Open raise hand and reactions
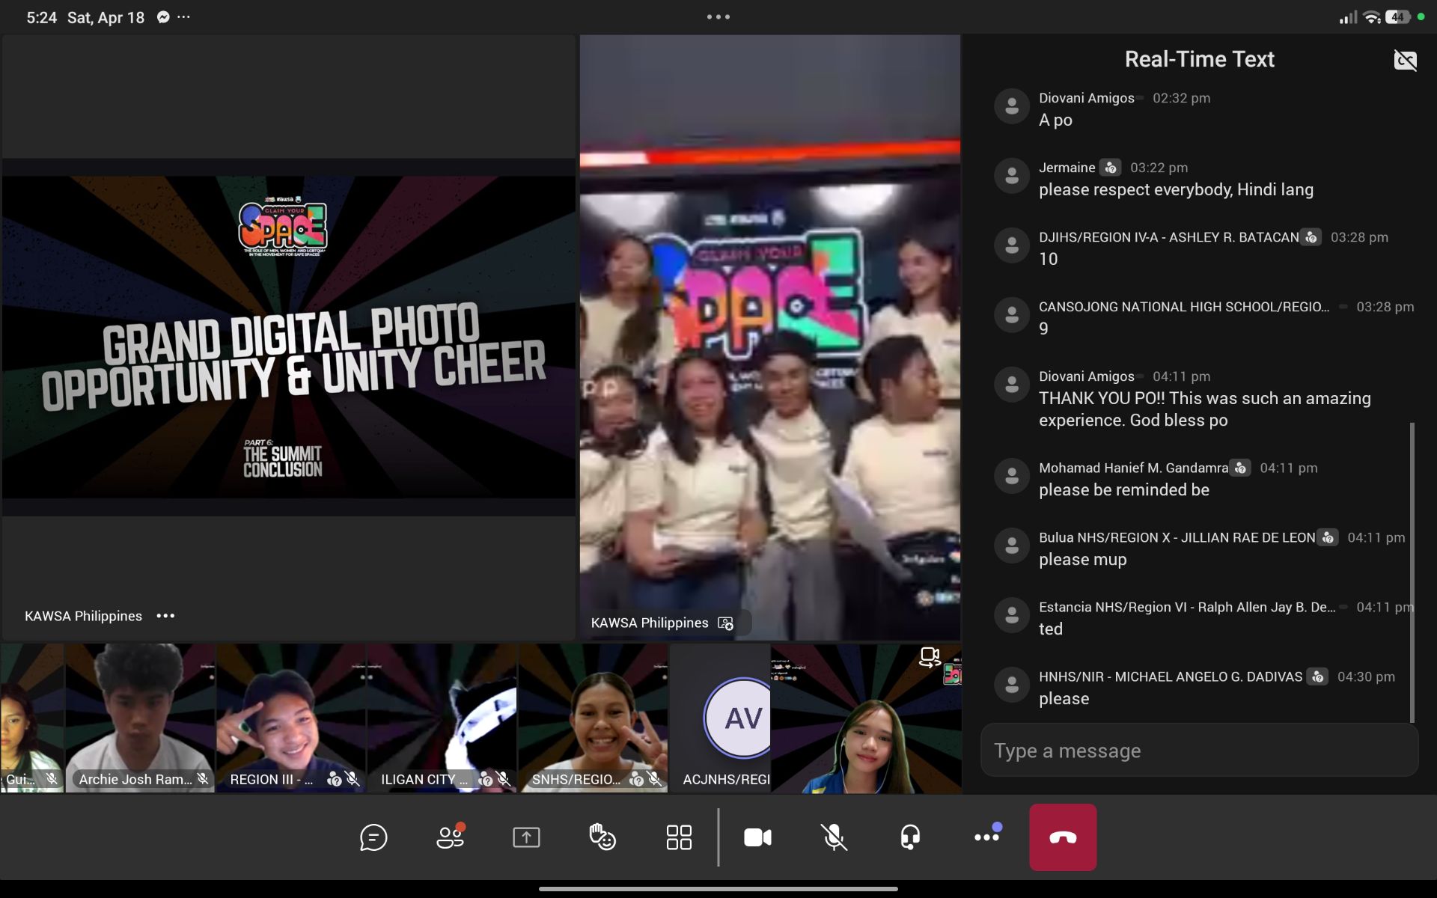 602,837
